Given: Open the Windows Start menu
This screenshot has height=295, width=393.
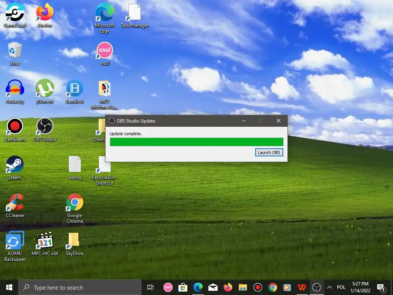Looking at the screenshot, I should pyautogui.click(x=9, y=287).
